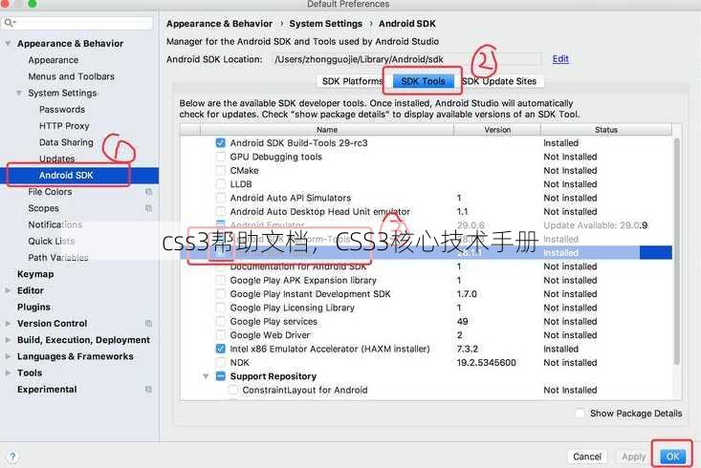The width and height of the screenshot is (701, 468).
Task: Select HTTP Proxy settings
Action: point(64,126)
